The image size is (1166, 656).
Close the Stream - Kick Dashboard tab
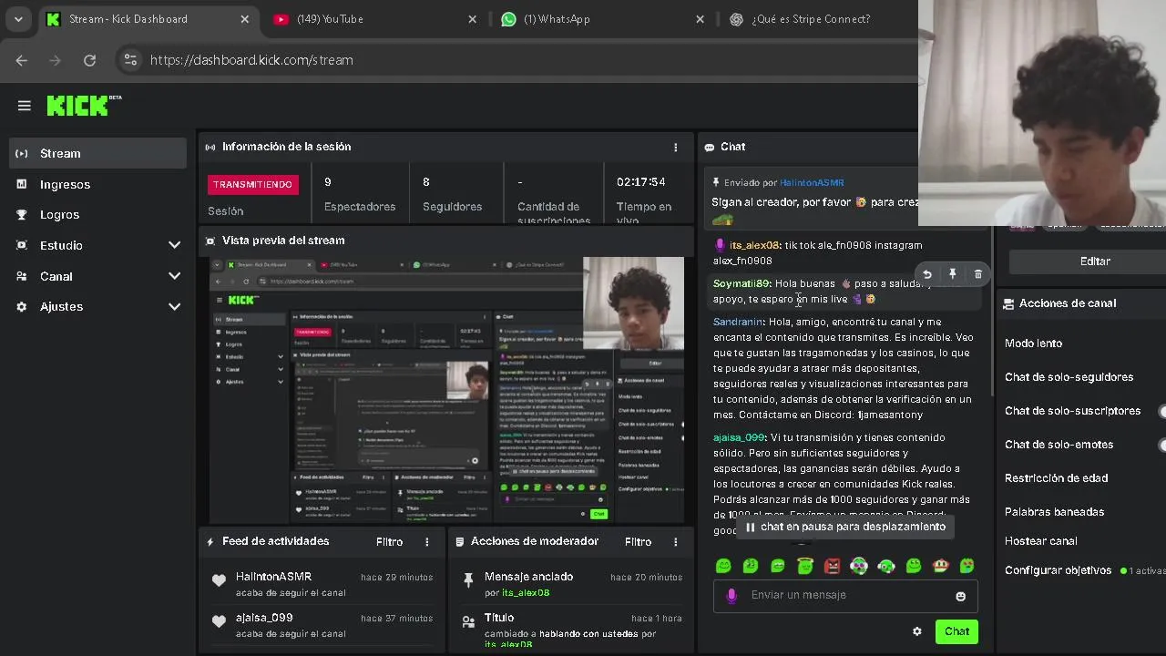pos(244,19)
